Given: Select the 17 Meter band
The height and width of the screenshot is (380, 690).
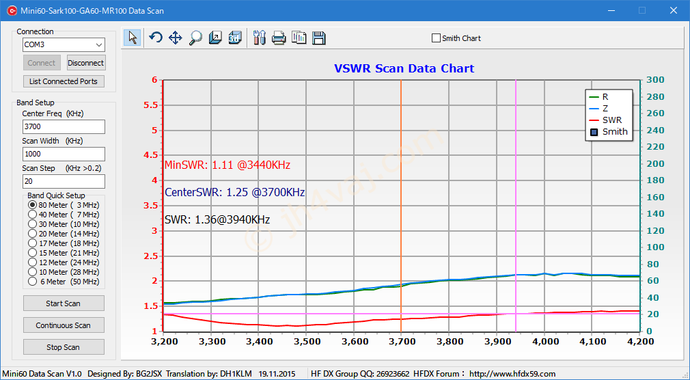Looking at the screenshot, I should tap(32, 243).
